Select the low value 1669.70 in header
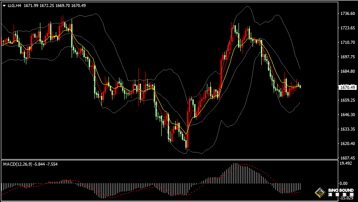 (x=62, y=5)
